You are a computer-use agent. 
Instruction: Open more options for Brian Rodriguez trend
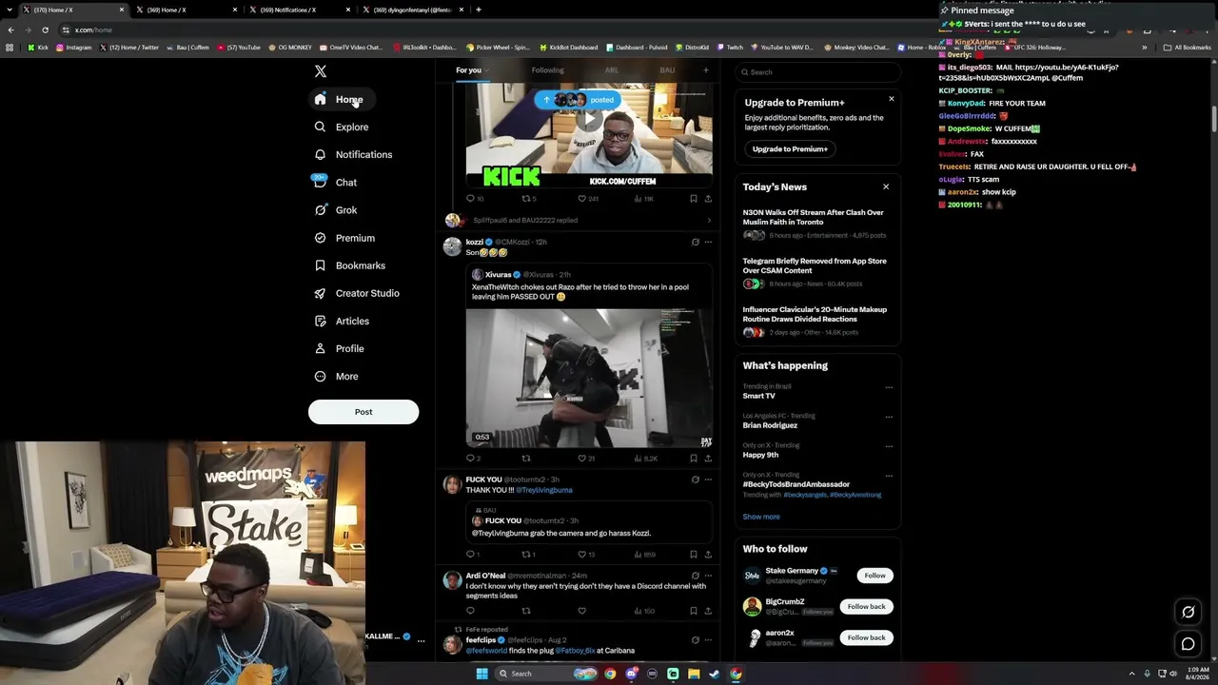889,417
